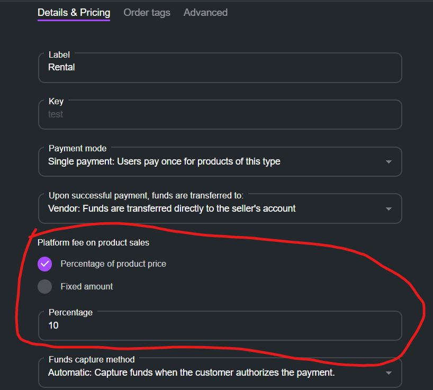Click the Percentage of product price label
Screen dimensions: 433x390
(113, 264)
